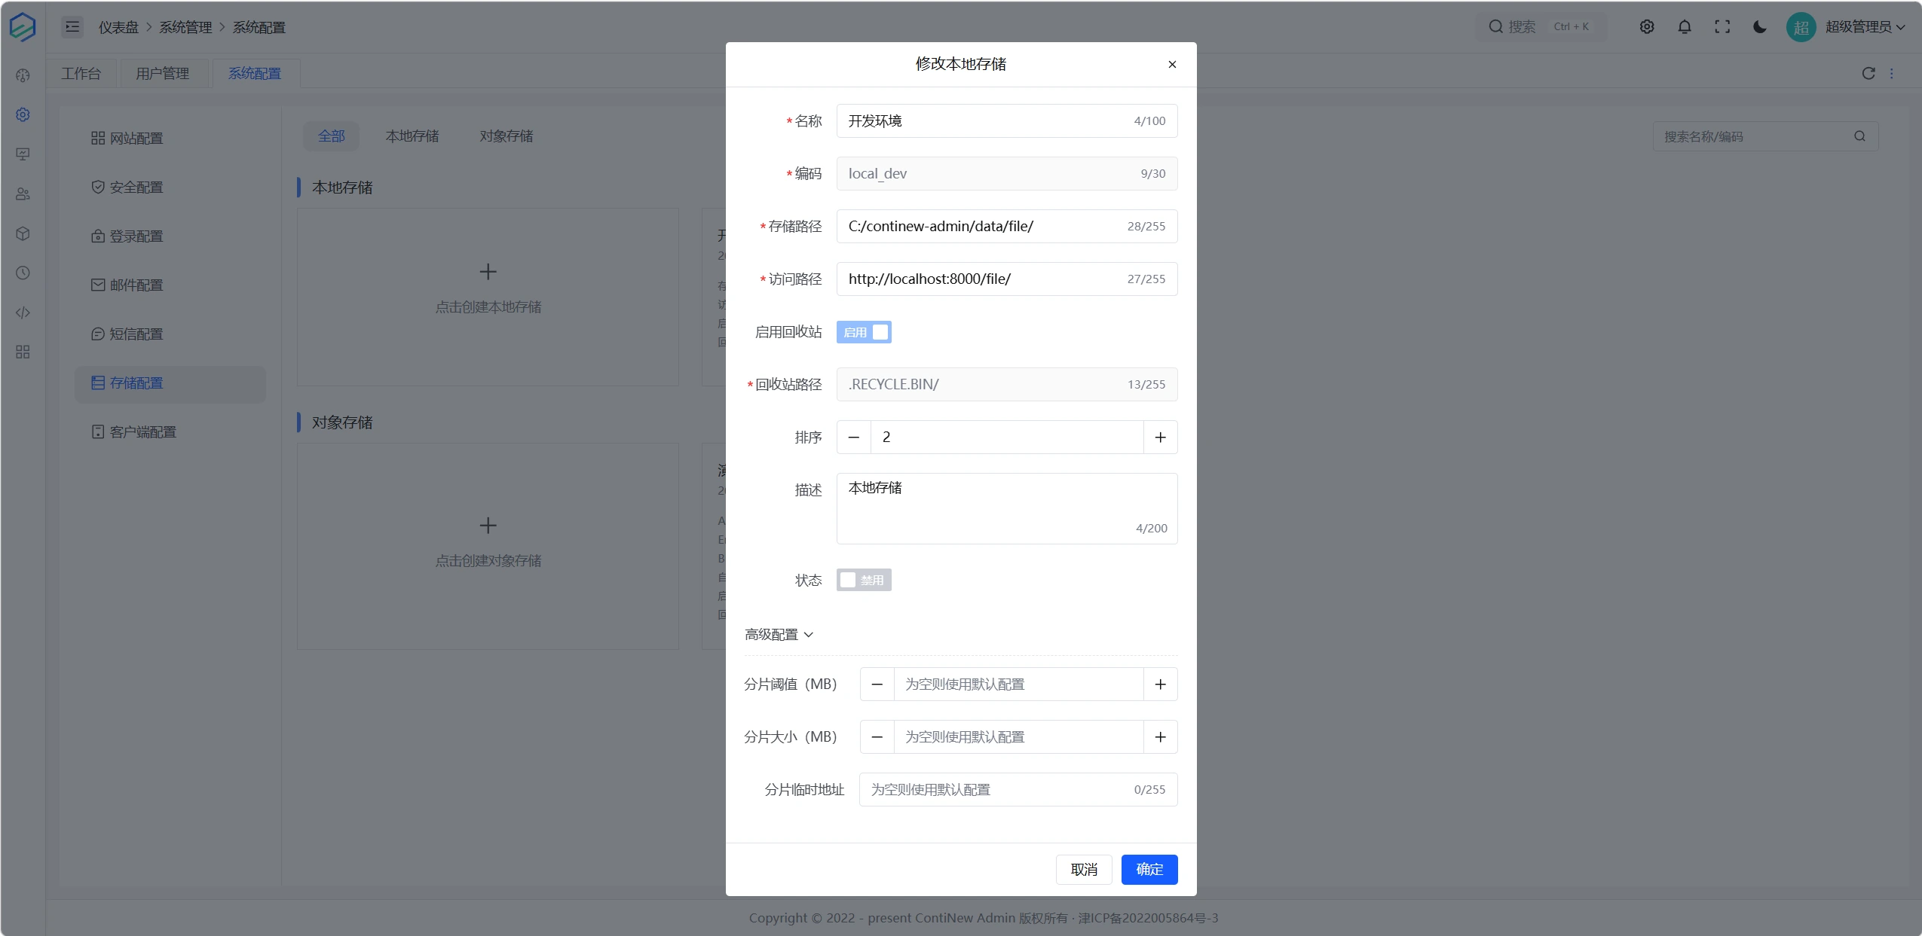Image resolution: width=1922 pixels, height=936 pixels.
Task: Select the 对象存储 filter tab
Action: tap(507, 136)
